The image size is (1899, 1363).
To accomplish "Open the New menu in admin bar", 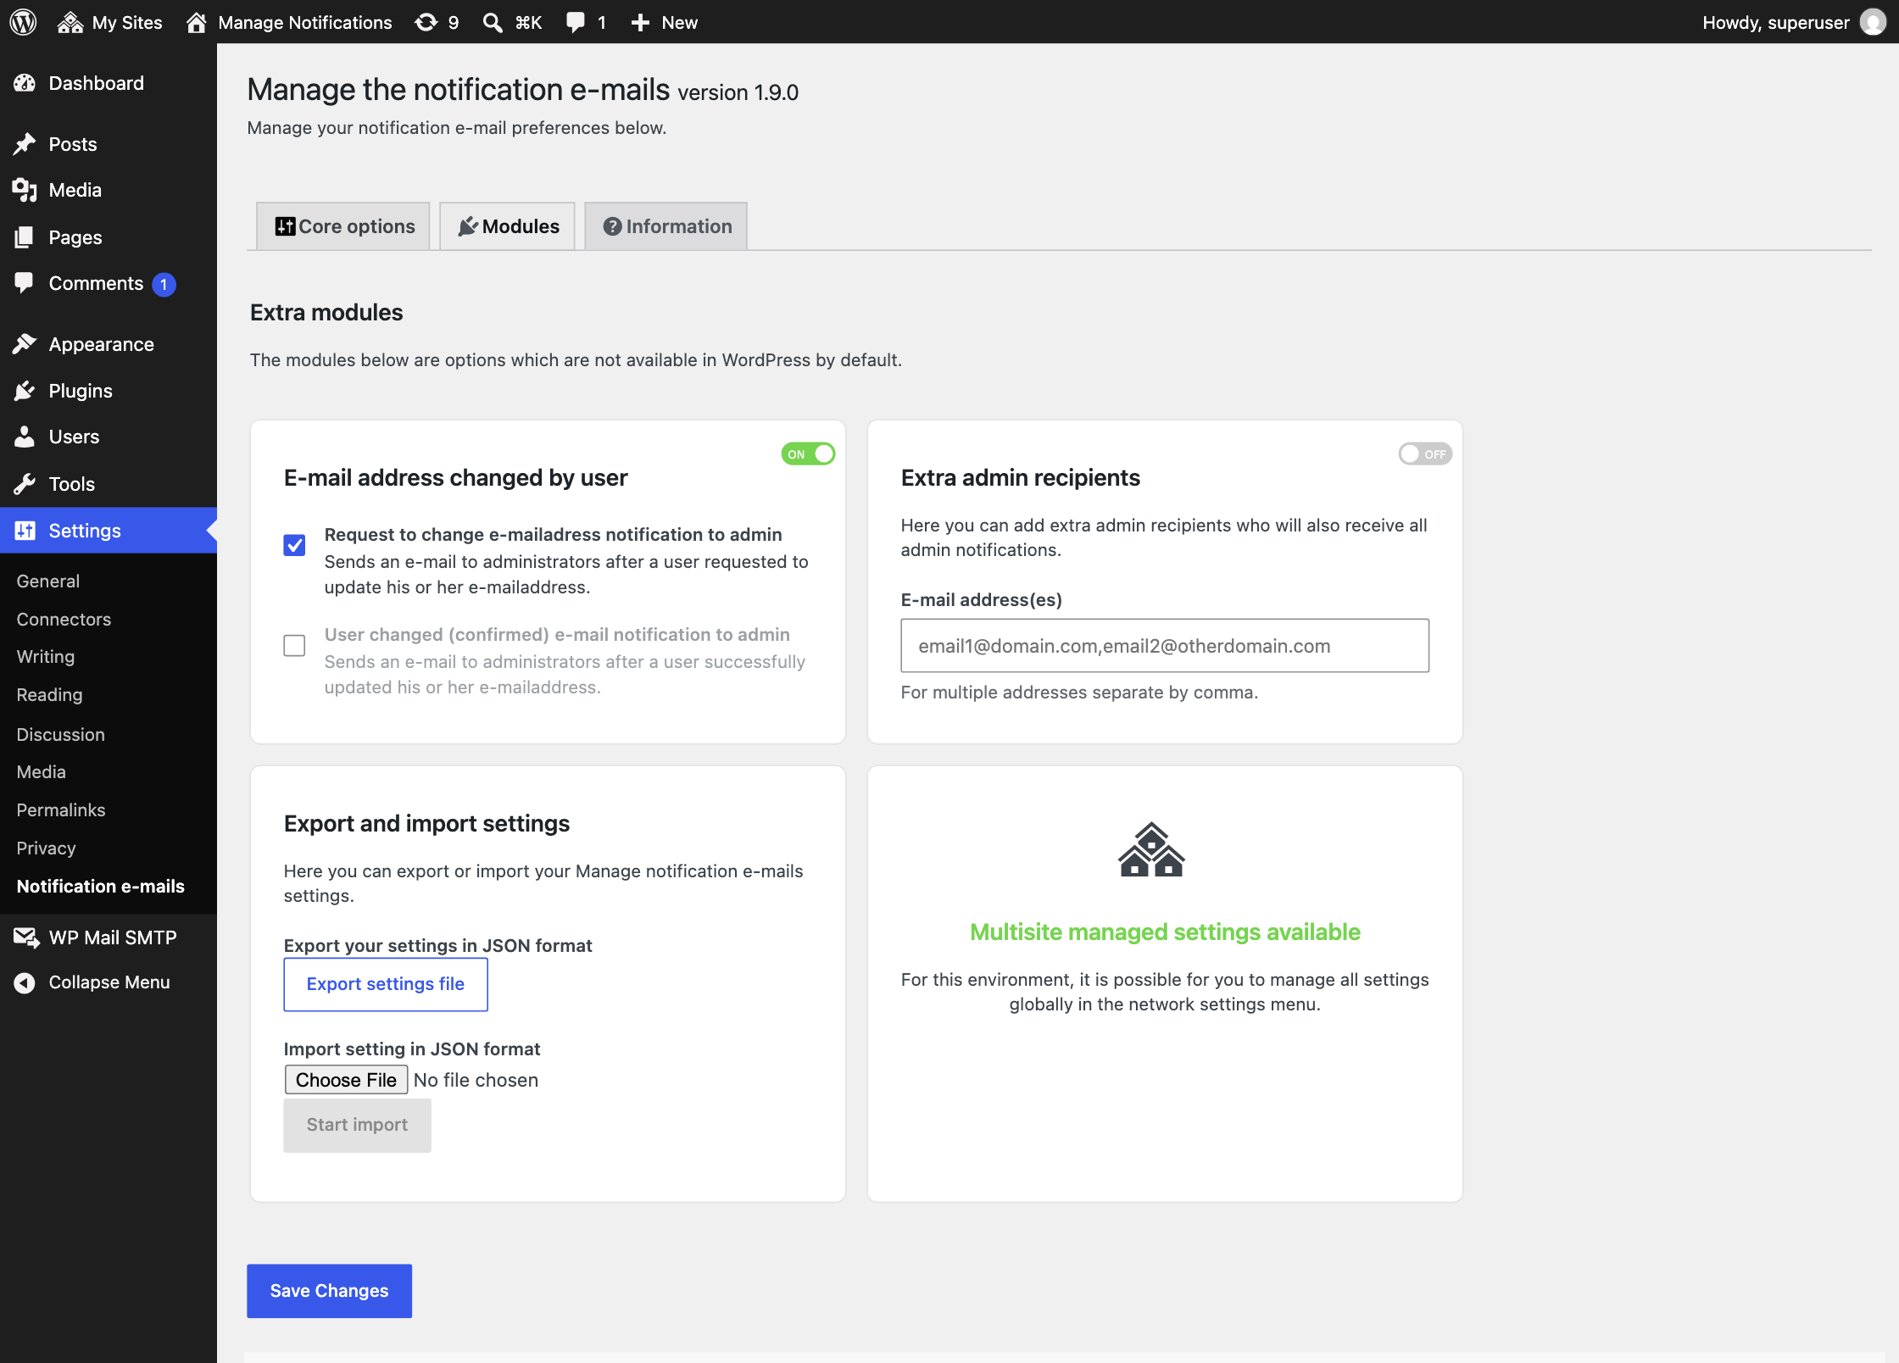I will point(665,22).
